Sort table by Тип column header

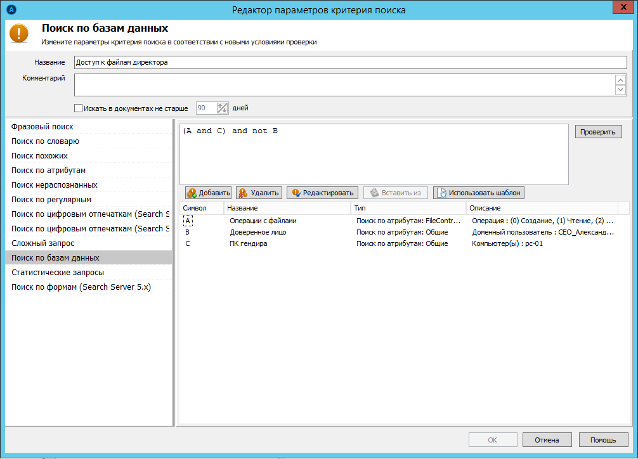coord(408,208)
